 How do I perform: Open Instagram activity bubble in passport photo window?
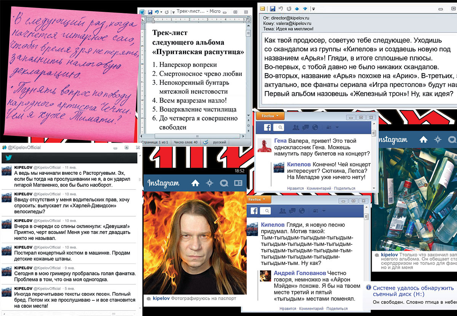(x=224, y=183)
